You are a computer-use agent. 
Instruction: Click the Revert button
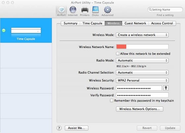(x=147, y=128)
